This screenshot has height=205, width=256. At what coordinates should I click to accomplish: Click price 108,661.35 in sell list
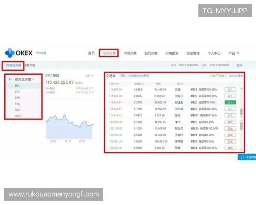pos(116,141)
